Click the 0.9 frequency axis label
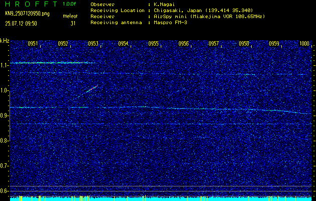Screen dimensions: 316x201 pyautogui.click(x=4, y=116)
